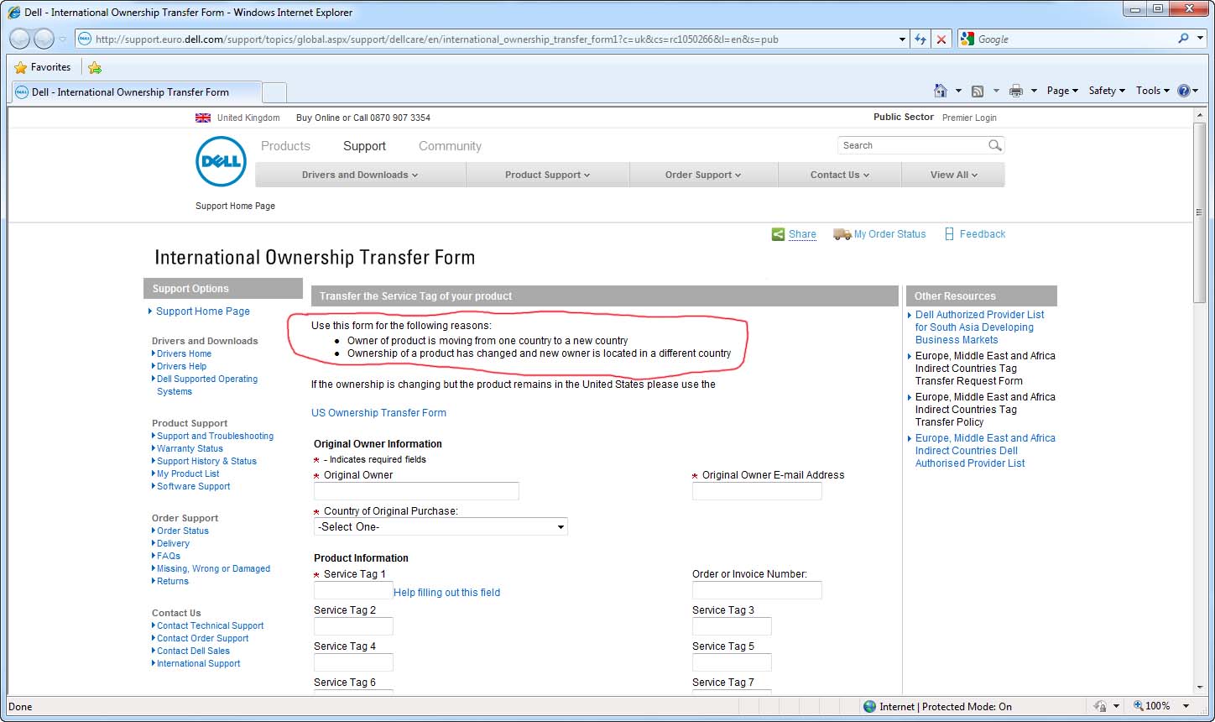
Task: Click Software Support sidebar link
Action: click(x=193, y=486)
